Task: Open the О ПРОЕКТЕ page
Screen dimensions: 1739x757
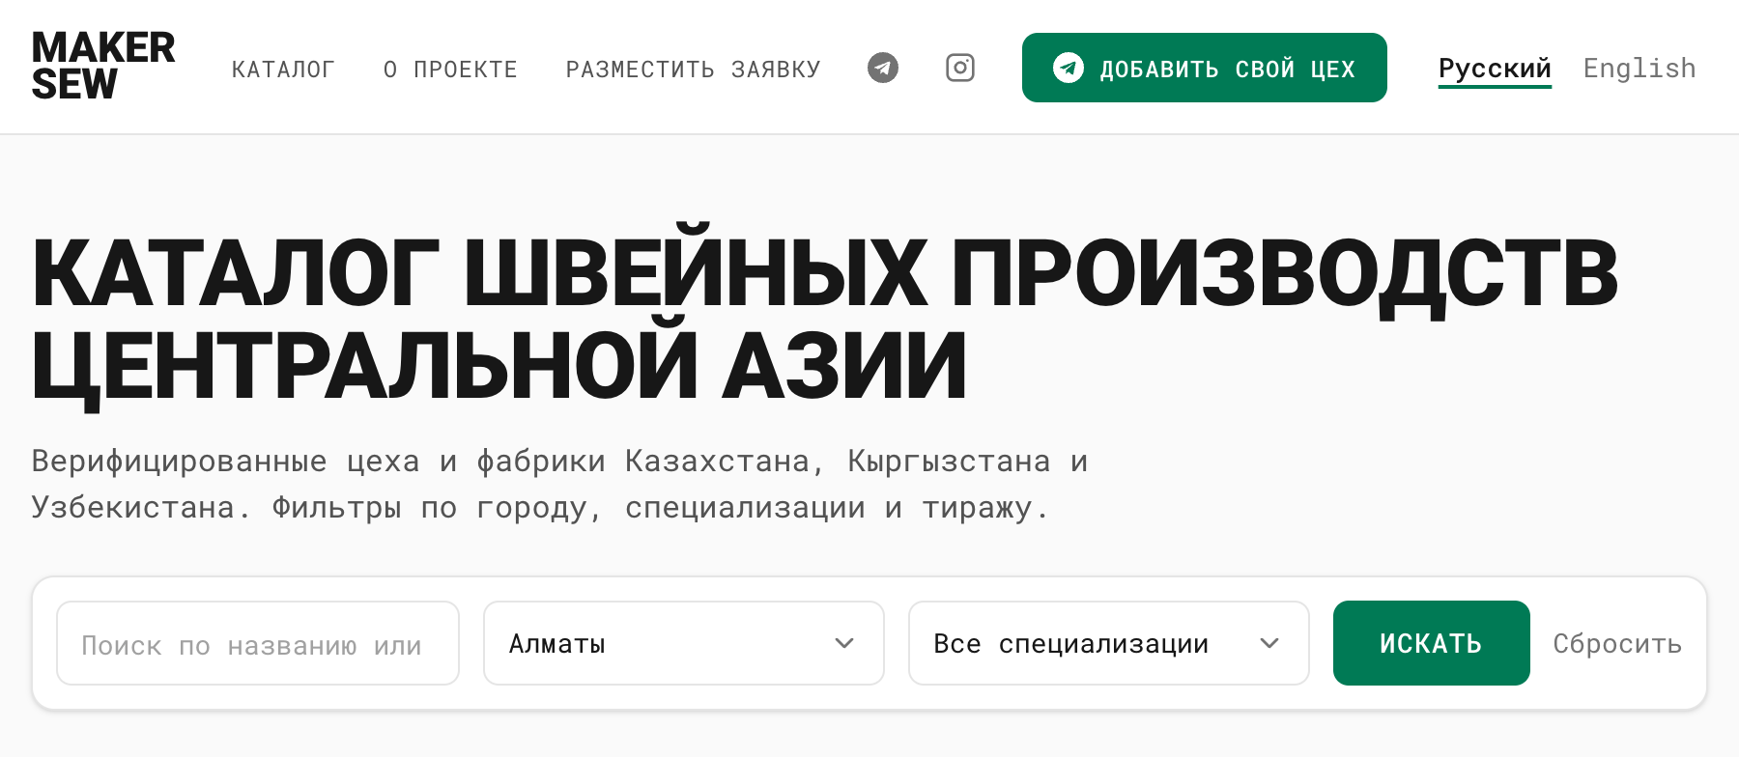Action: (x=450, y=70)
